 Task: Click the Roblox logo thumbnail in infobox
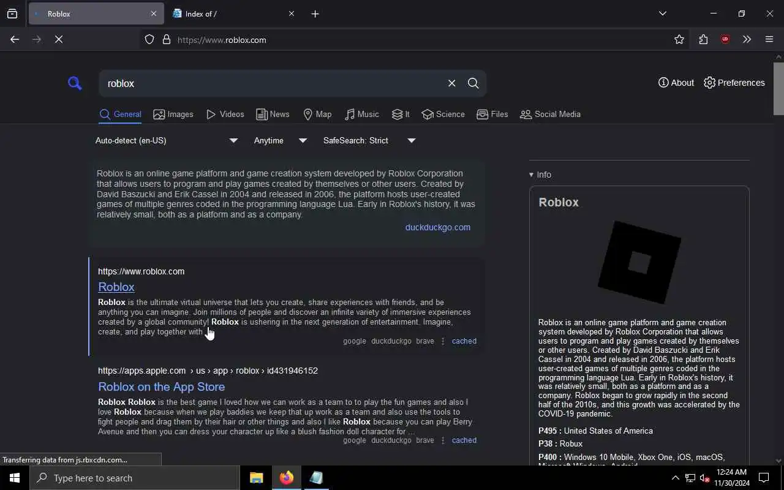[639, 262]
